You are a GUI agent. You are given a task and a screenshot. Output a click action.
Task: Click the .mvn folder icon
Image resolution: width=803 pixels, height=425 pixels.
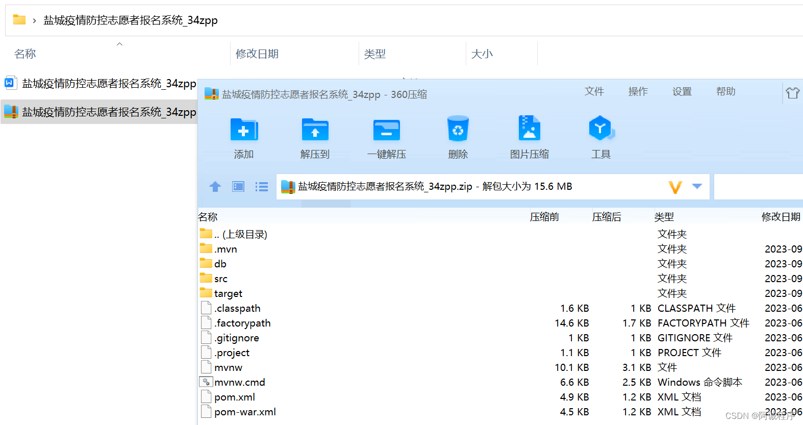(206, 248)
